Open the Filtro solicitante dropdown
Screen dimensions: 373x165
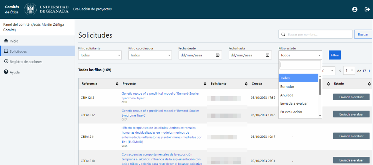point(100,55)
